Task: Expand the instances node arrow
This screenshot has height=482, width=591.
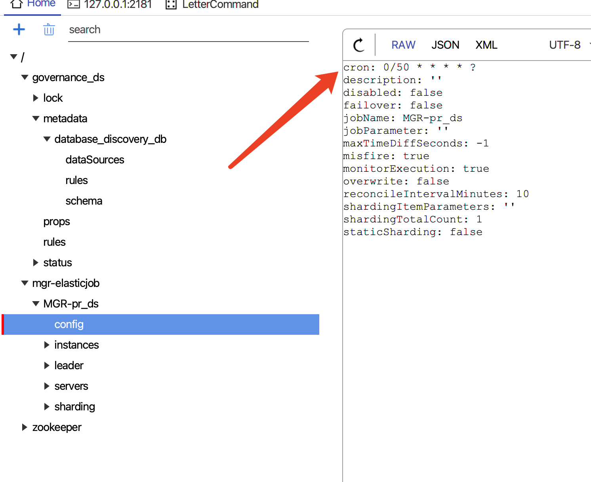Action: [x=47, y=345]
